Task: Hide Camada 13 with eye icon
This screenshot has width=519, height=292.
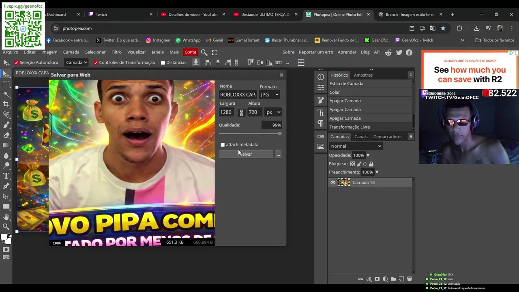Action: [333, 182]
